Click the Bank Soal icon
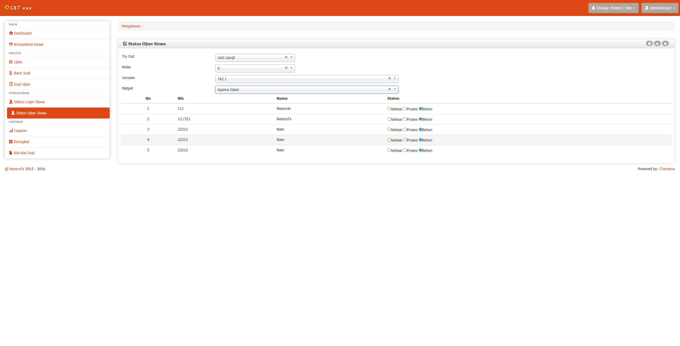 (11, 73)
